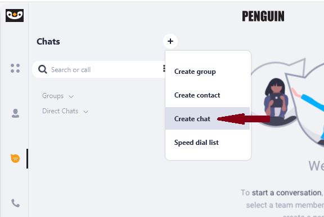Expand the Groups chevron

[71, 96]
